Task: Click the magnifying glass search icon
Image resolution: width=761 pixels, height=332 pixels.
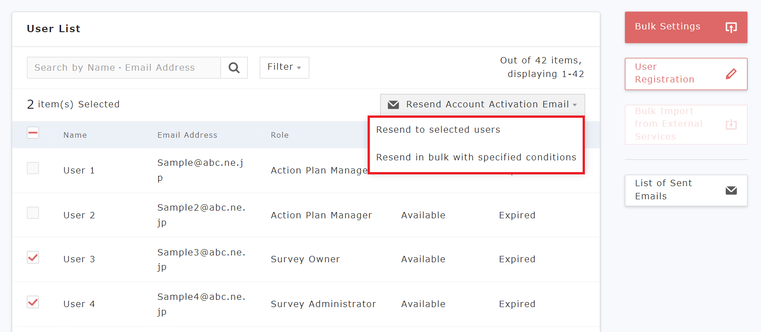Action: [234, 68]
